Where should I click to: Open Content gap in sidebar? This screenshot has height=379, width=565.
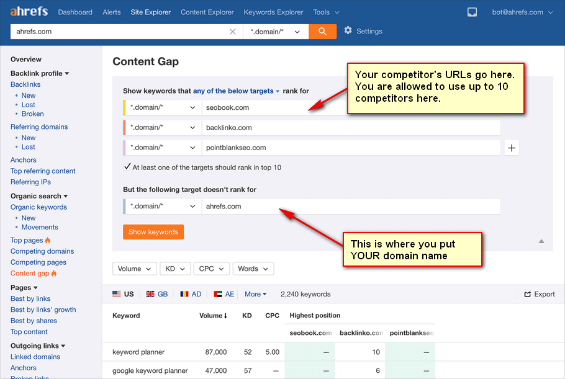click(30, 273)
